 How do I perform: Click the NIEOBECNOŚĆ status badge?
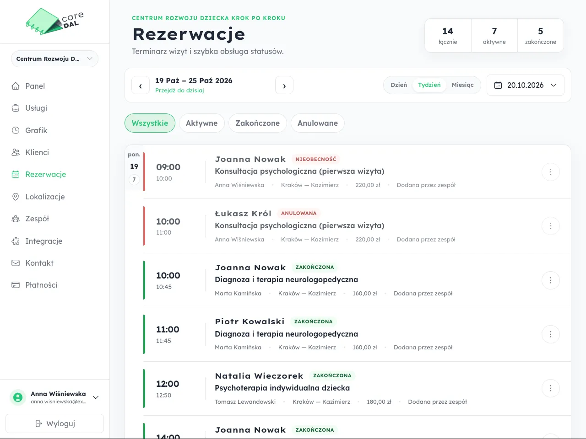pos(316,159)
